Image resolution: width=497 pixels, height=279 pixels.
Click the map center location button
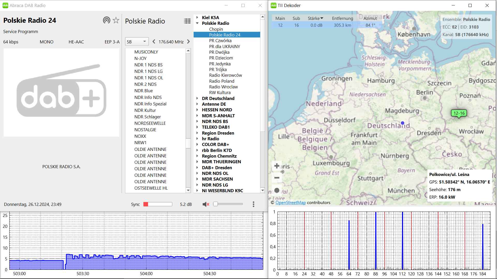click(277, 190)
